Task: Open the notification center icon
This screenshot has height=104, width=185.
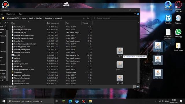Action: [181, 101]
